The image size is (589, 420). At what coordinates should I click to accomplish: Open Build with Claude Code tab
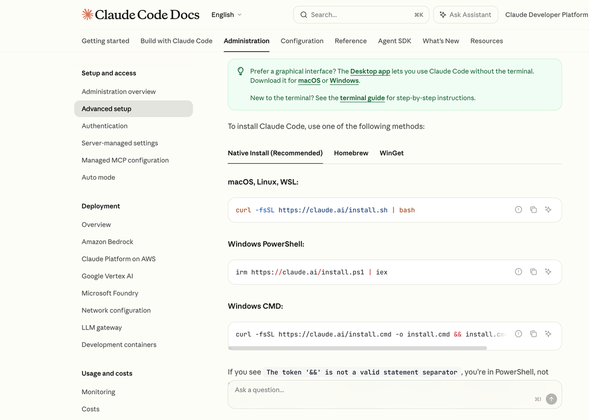[176, 41]
